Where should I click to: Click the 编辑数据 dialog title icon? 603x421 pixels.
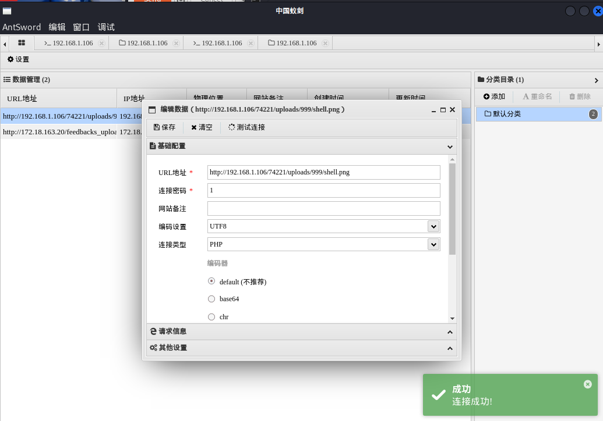152,110
